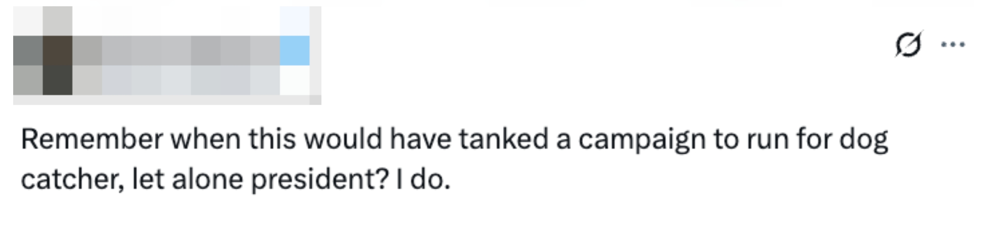Click the word "alone" in the post

(x=207, y=179)
